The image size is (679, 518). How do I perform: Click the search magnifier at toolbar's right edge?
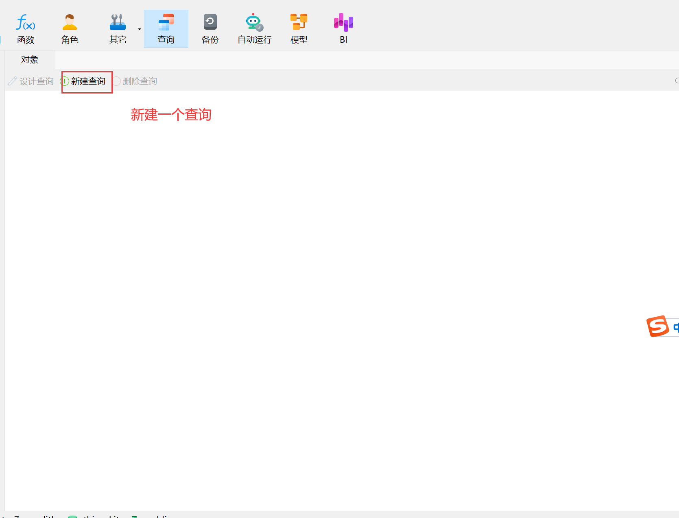tap(677, 81)
